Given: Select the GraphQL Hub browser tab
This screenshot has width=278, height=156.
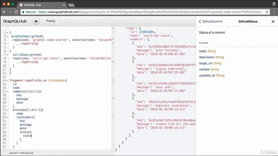Looking at the screenshot, I should click(x=42, y=5).
